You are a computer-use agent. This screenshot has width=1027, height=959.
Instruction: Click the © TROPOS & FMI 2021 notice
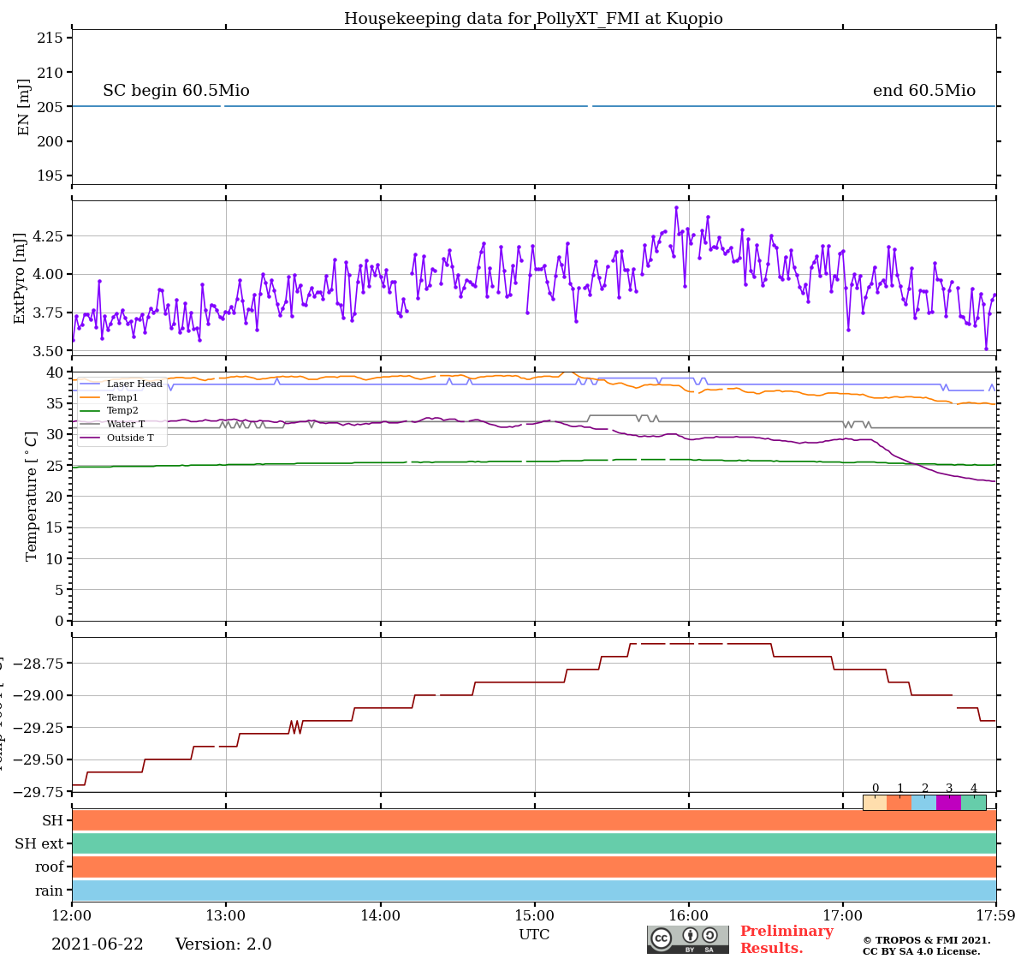click(926, 940)
